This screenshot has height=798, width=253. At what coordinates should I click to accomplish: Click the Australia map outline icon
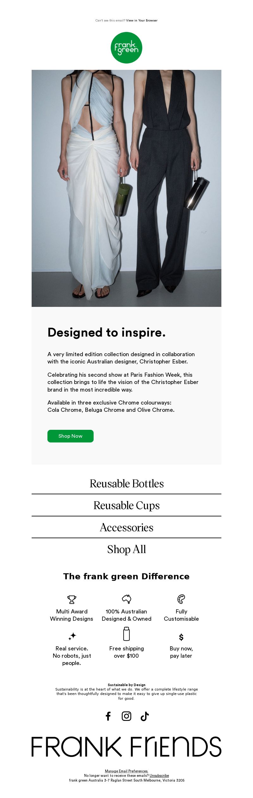126,599
